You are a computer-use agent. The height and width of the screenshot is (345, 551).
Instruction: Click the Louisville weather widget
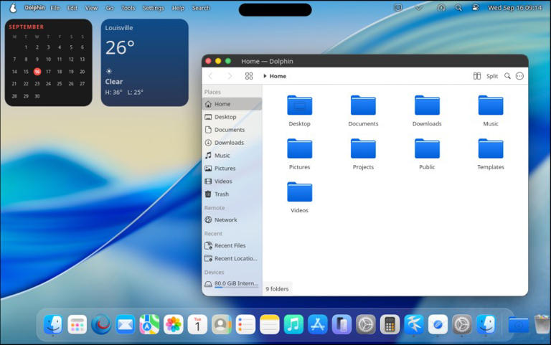pos(145,62)
